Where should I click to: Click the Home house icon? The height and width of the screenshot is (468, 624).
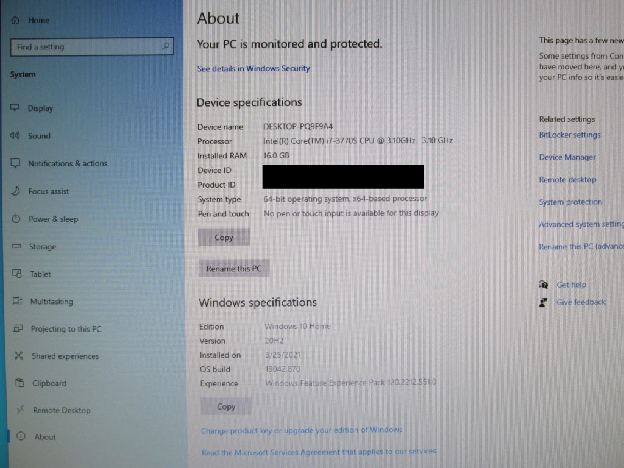[x=15, y=20]
